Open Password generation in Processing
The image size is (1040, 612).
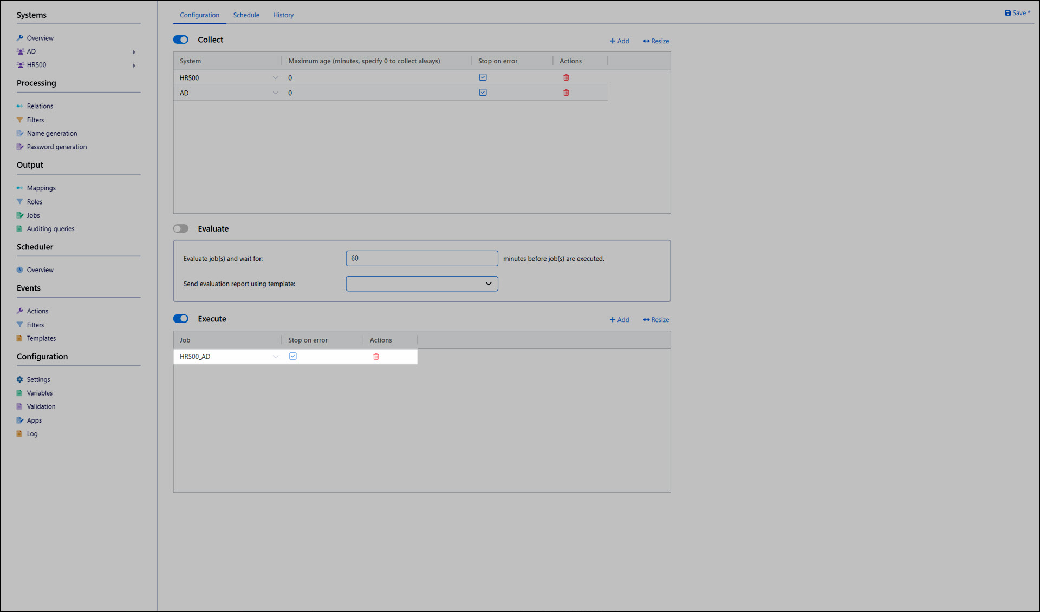(56, 147)
